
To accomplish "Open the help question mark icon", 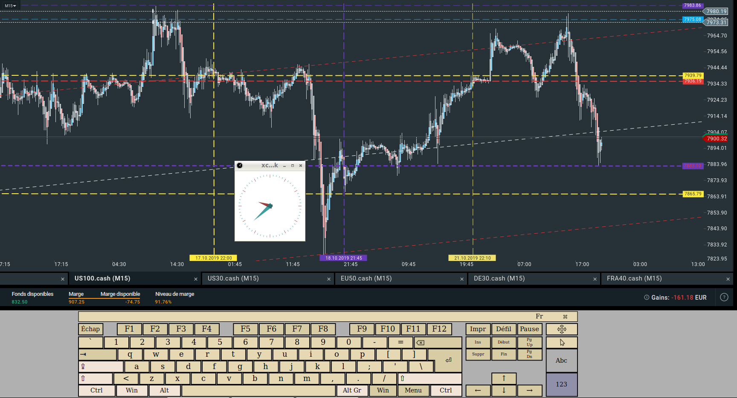I will [x=724, y=297].
